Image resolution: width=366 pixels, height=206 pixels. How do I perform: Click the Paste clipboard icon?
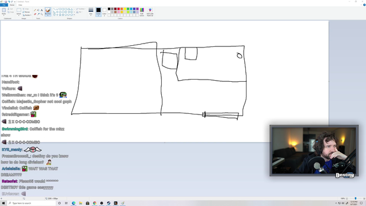[4, 10]
